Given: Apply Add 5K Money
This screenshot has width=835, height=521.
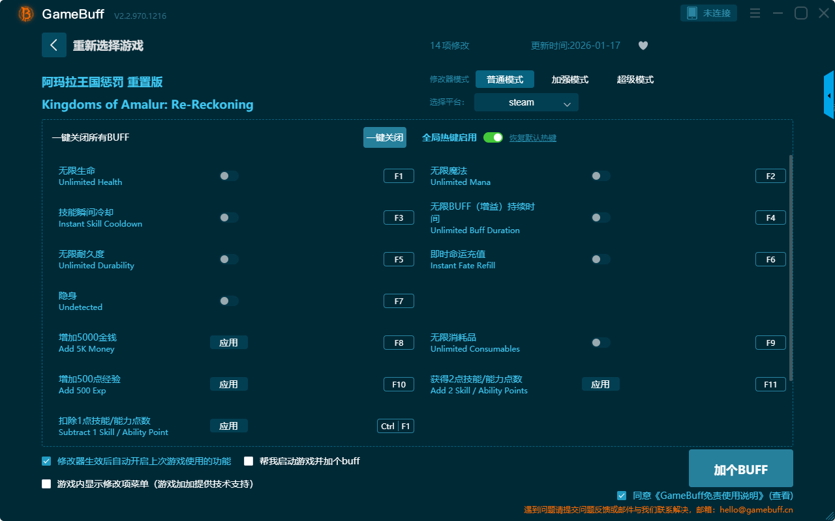Looking at the screenshot, I should click(x=228, y=343).
